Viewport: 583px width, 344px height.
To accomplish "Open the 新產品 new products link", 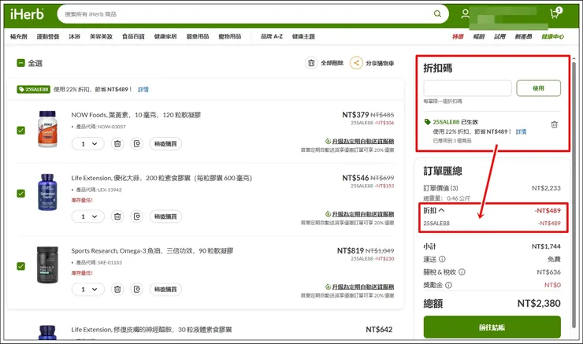I will [x=523, y=36].
